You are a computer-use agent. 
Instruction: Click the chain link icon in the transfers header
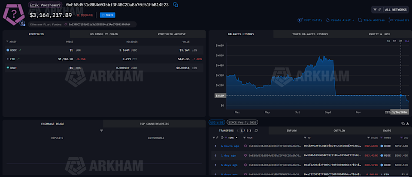(x=217, y=137)
